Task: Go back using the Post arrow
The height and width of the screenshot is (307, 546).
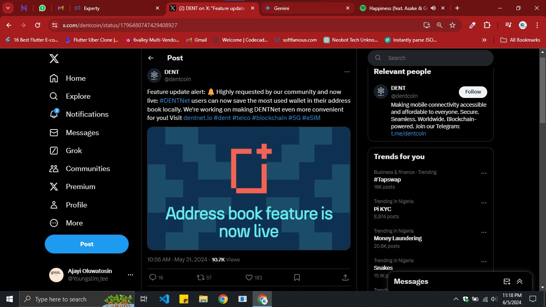Action: click(151, 58)
